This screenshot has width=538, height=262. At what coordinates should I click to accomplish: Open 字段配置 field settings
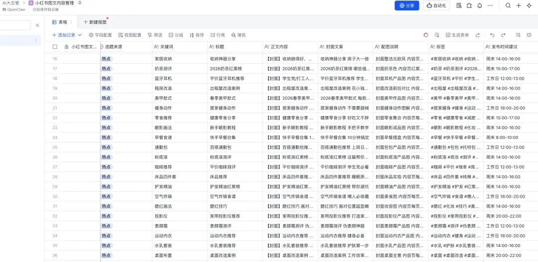[100, 35]
